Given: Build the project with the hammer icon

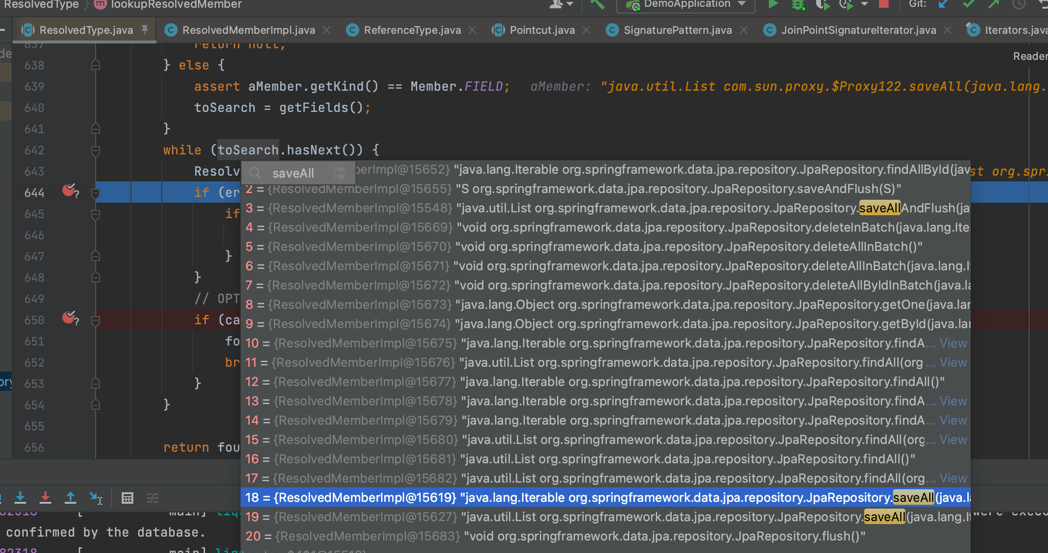Looking at the screenshot, I should (597, 4).
